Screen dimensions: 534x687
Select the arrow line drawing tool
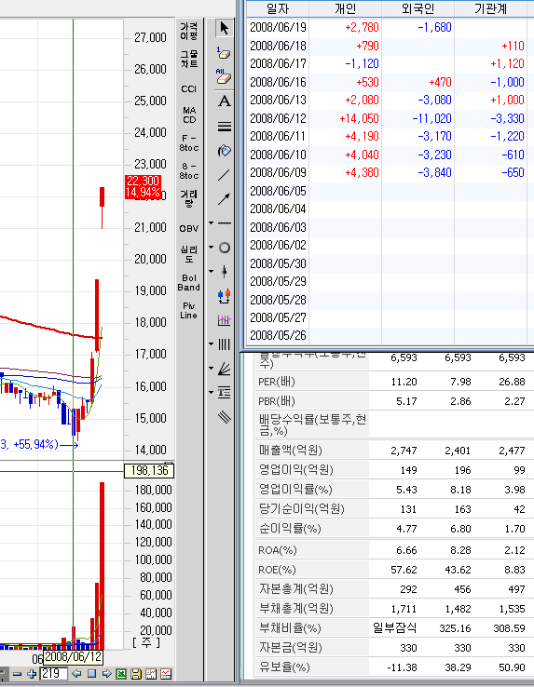[x=225, y=199]
